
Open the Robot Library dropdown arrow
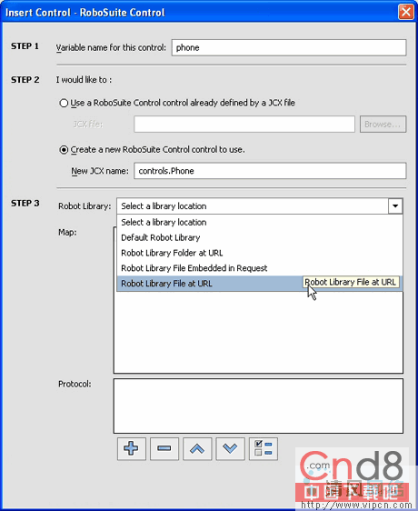click(x=395, y=206)
